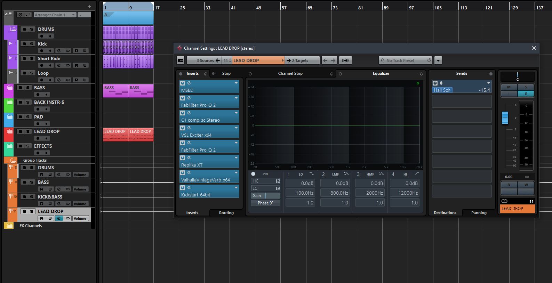This screenshot has height=283, width=552.
Task: Toggle the channel layout icon in settings toolbar
Action: 181,60
